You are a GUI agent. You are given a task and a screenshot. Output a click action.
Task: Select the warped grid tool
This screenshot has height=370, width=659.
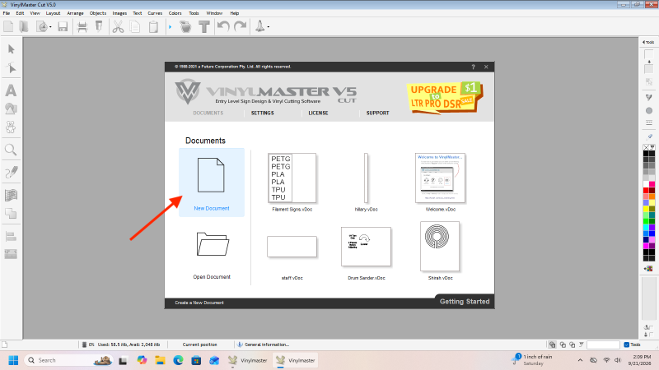click(11, 195)
